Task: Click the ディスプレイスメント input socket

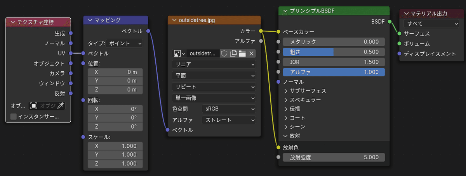Action: (399, 53)
